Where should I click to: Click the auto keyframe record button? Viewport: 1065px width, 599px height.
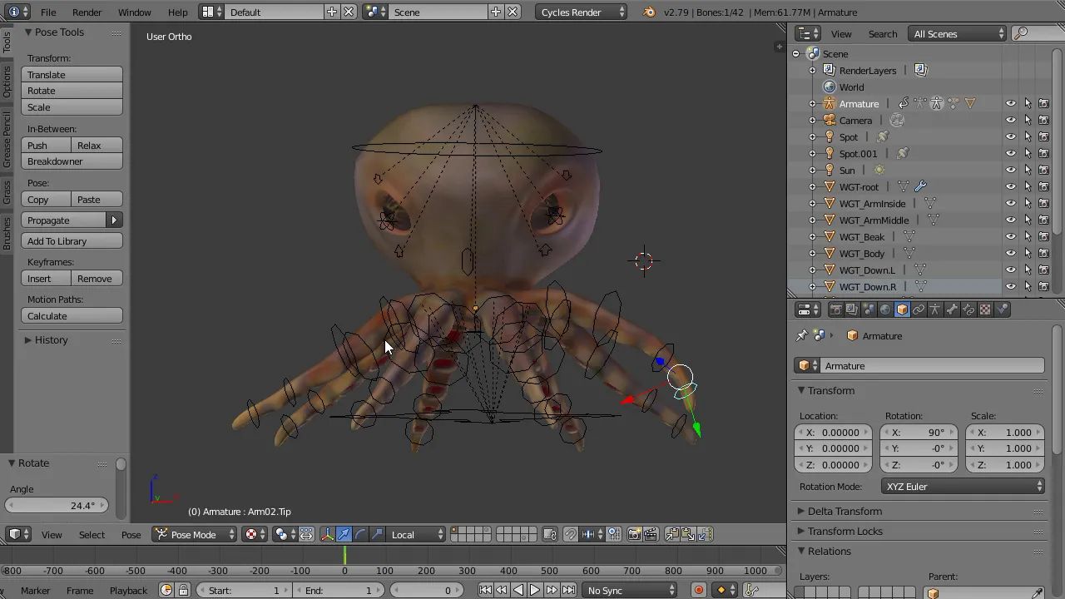click(x=698, y=590)
